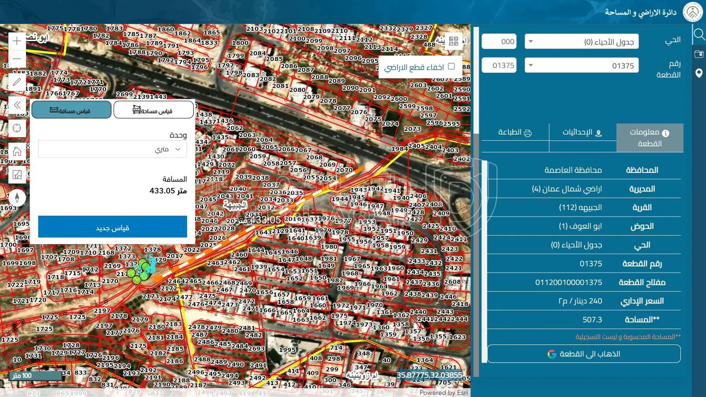
Task: Open the الطباعة print tab
Action: 515,132
